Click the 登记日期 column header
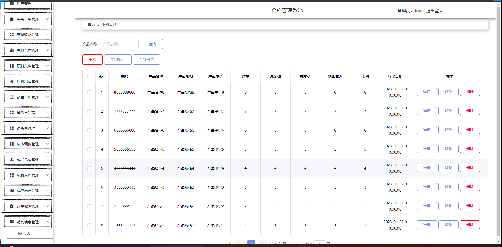 [x=395, y=76]
